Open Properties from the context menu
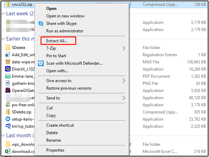 pos(55,150)
